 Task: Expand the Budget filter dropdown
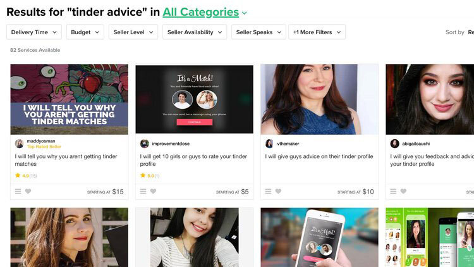[x=85, y=32]
